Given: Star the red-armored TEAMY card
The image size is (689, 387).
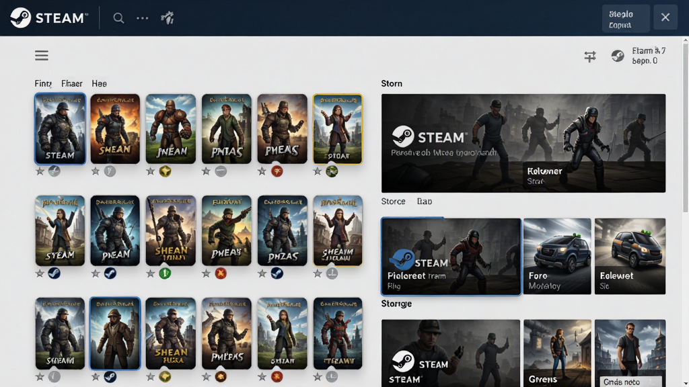Looking at the screenshot, I should pos(318,376).
